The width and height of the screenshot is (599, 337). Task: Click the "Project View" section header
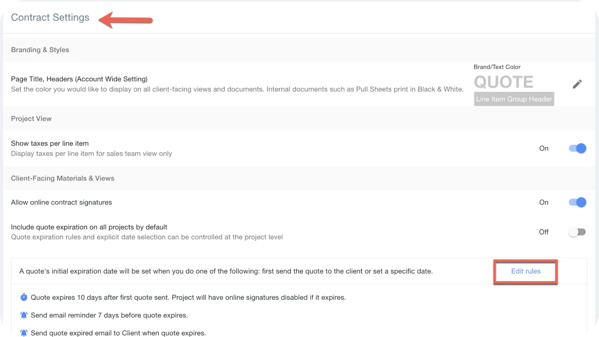(x=31, y=119)
